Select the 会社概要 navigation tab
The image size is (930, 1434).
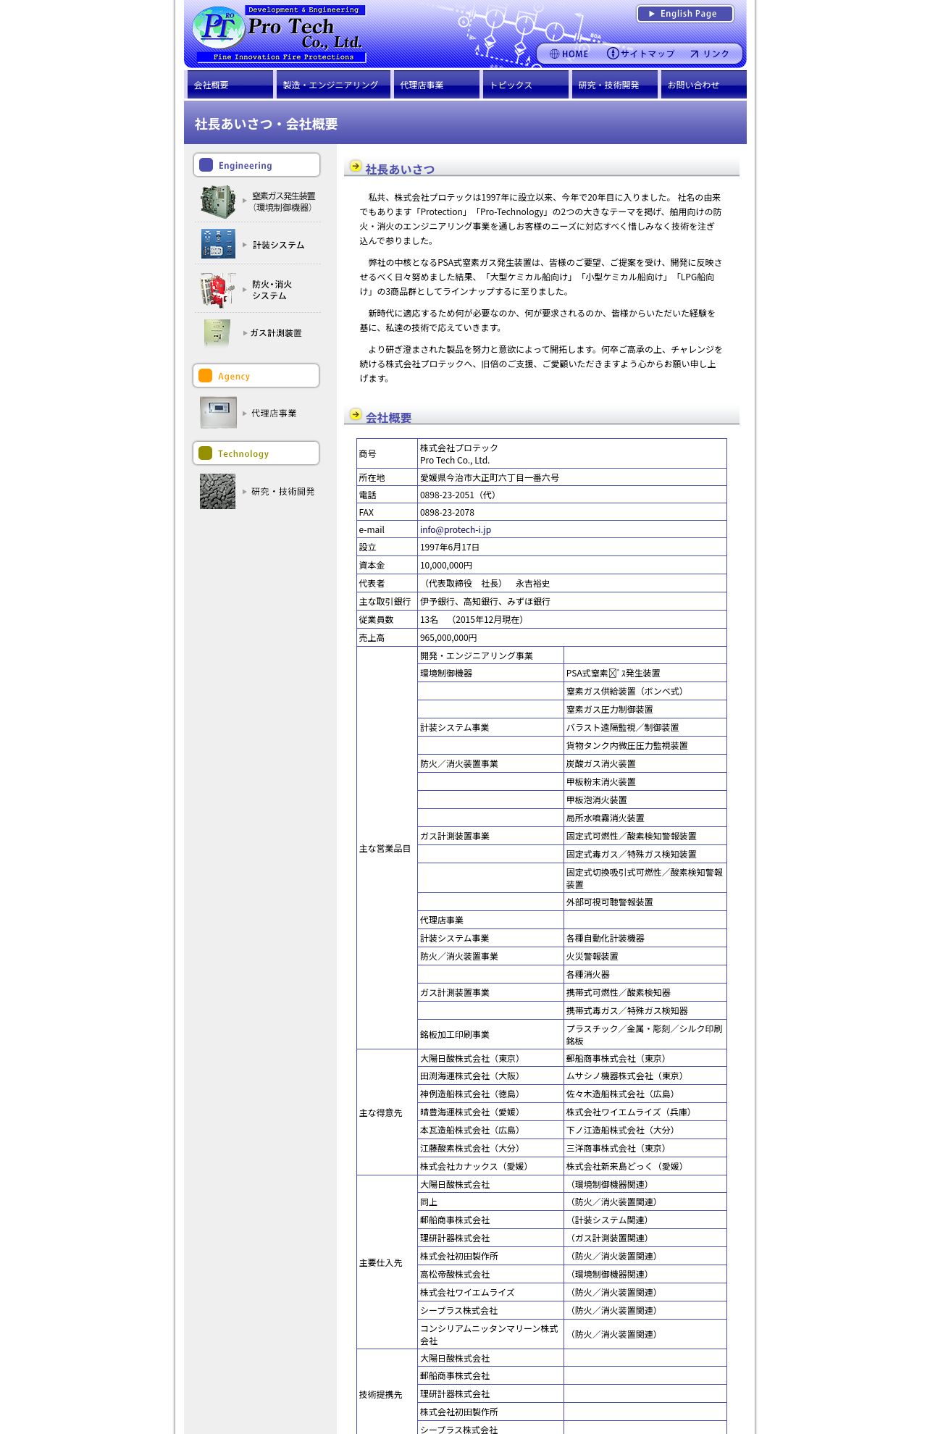click(230, 85)
